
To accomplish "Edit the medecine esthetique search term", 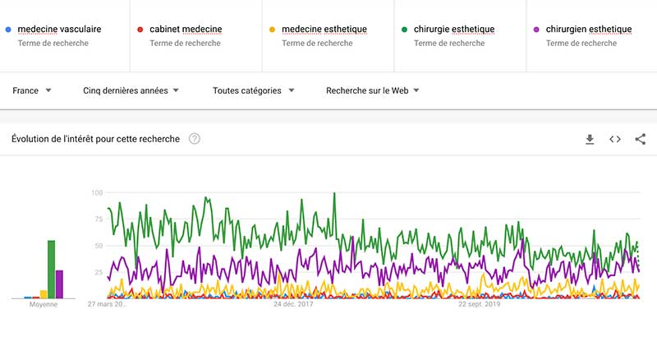I will click(x=324, y=30).
